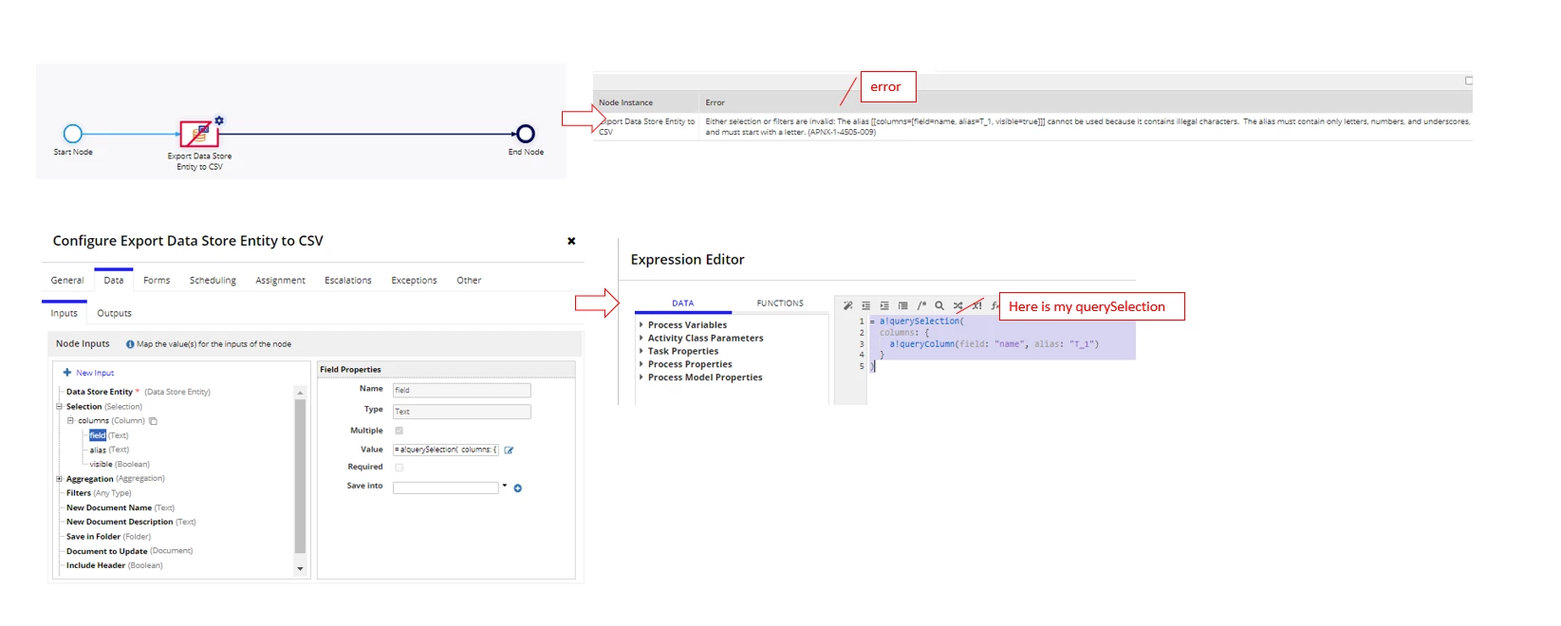Open the Exceptions tab
This screenshot has width=1561, height=626.
click(x=414, y=281)
